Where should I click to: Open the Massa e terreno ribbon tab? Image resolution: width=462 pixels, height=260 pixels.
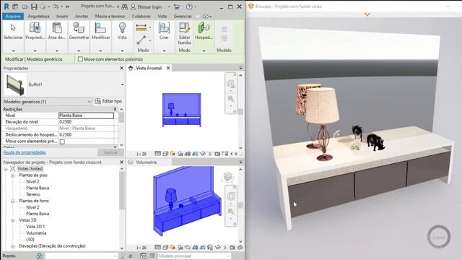click(x=110, y=16)
